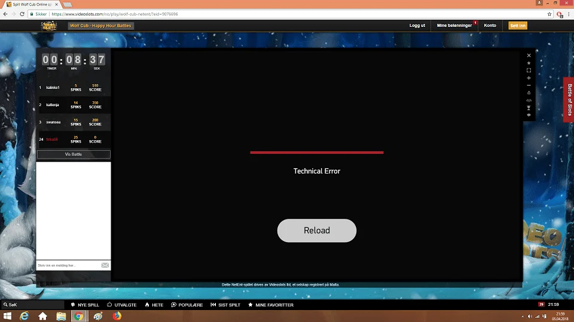
Task: Launch Internet Explorer from taskbar
Action: [x=24, y=316]
